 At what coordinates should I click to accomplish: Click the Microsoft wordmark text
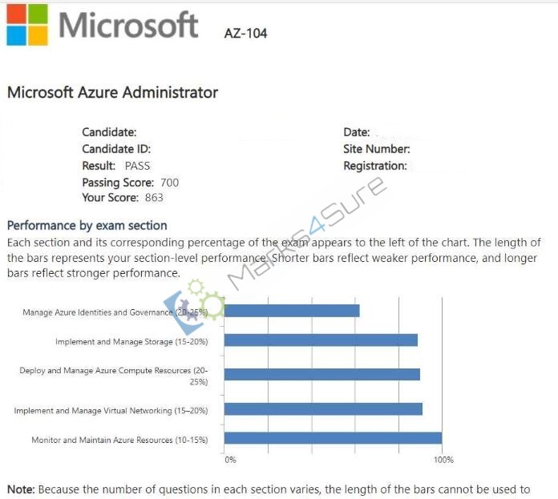coord(128,25)
